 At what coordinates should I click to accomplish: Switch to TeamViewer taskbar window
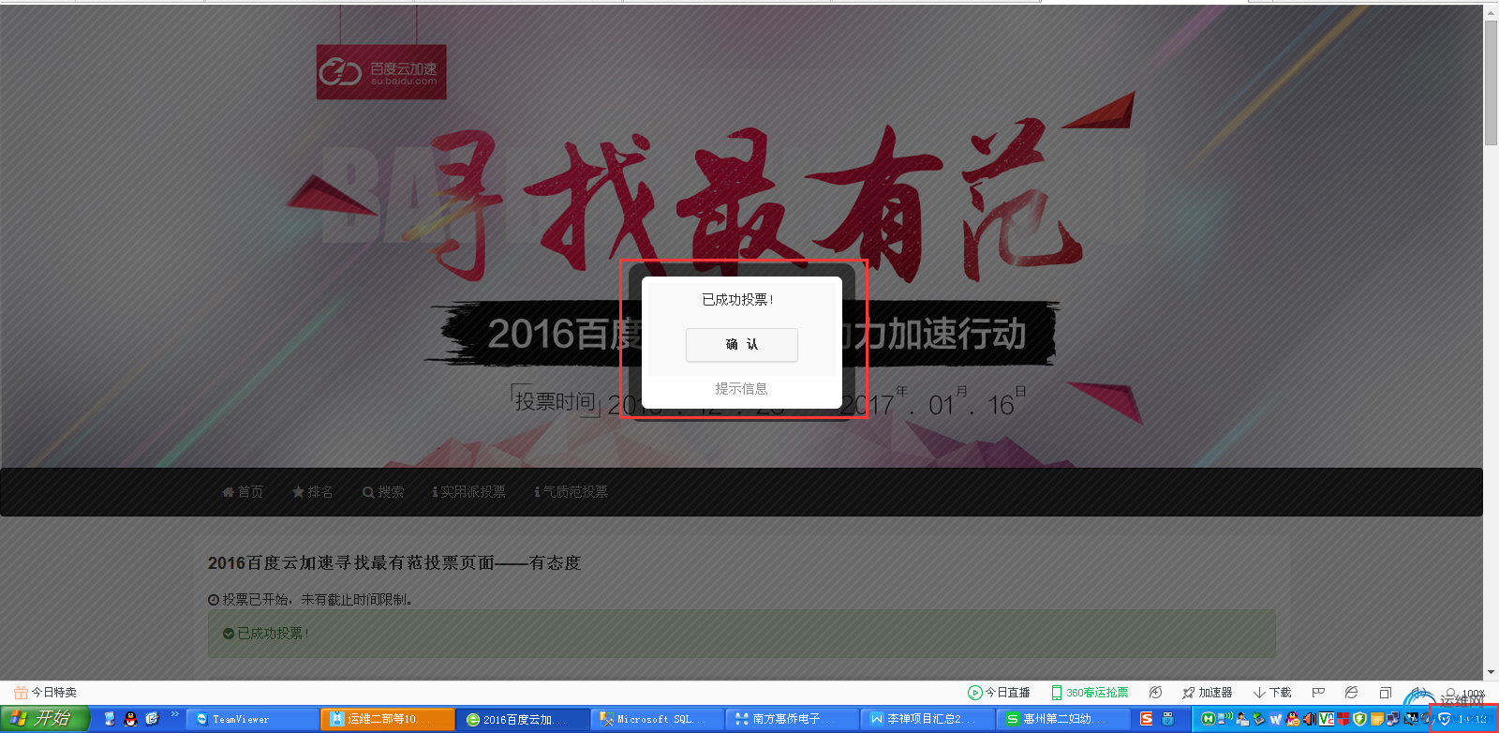(252, 719)
